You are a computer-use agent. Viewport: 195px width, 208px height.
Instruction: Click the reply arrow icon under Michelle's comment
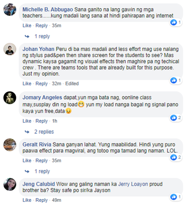point(27,36)
